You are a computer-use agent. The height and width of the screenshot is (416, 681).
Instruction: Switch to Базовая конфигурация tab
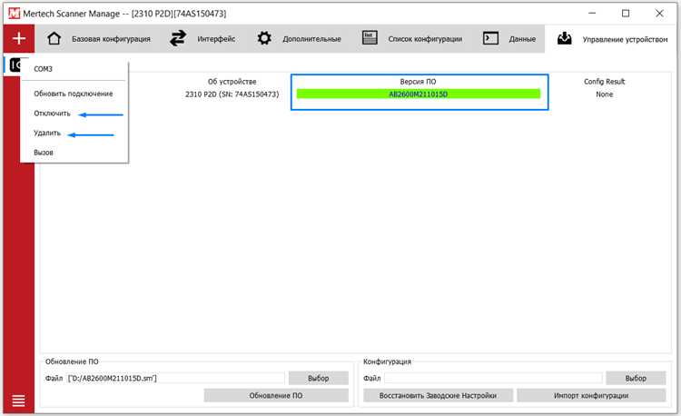click(99, 39)
